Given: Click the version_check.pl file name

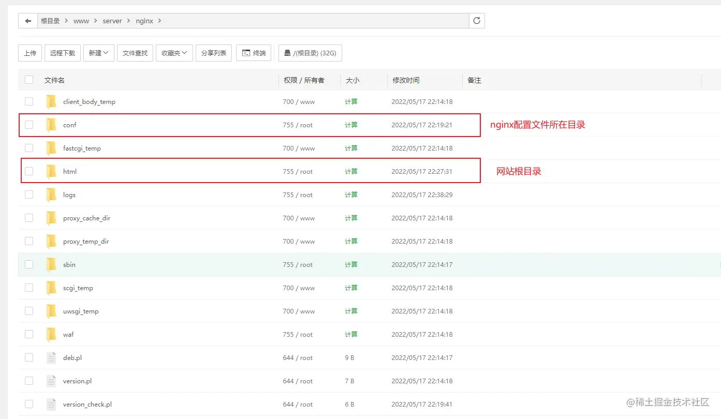Looking at the screenshot, I should [87, 404].
